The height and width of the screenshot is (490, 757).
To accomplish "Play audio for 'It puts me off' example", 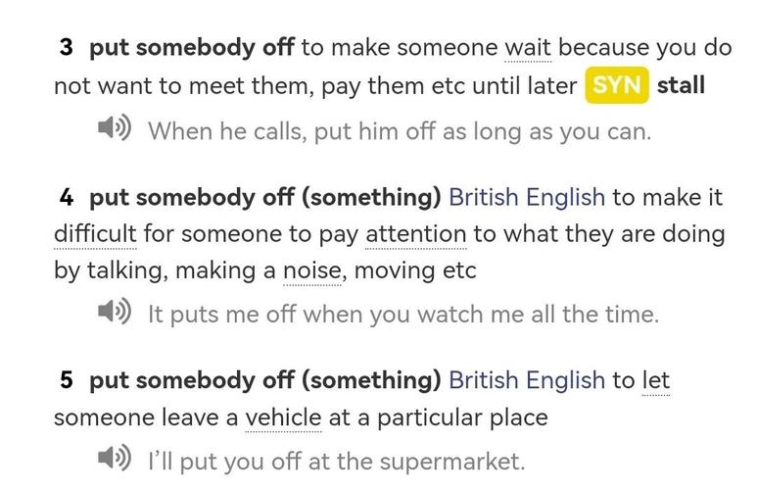I will point(115,311).
